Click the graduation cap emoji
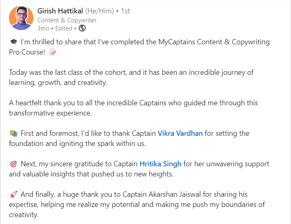The height and width of the screenshot is (224, 291). click(13, 42)
